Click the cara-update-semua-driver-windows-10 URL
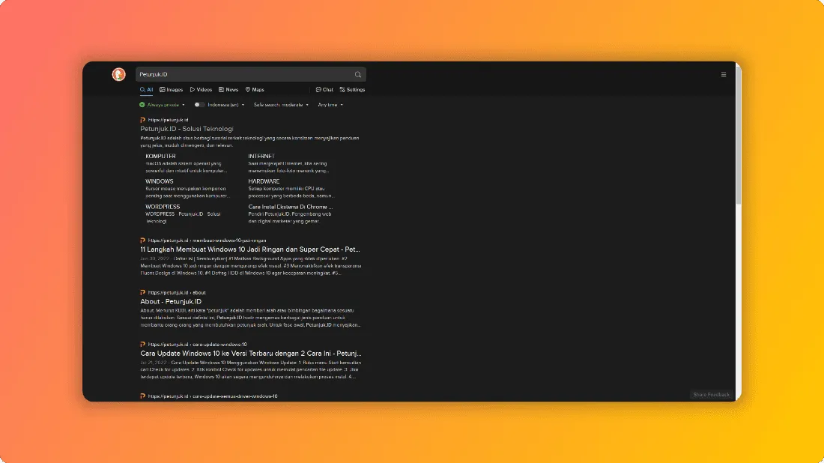The image size is (824, 463). 212,396
